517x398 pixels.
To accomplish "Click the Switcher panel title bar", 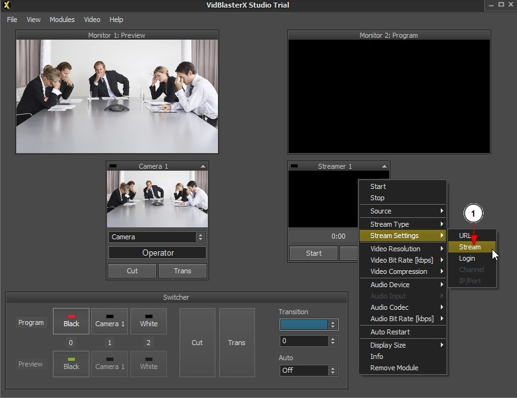I will pos(176,297).
